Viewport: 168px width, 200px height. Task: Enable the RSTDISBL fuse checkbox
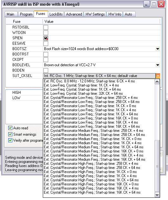[46, 27]
